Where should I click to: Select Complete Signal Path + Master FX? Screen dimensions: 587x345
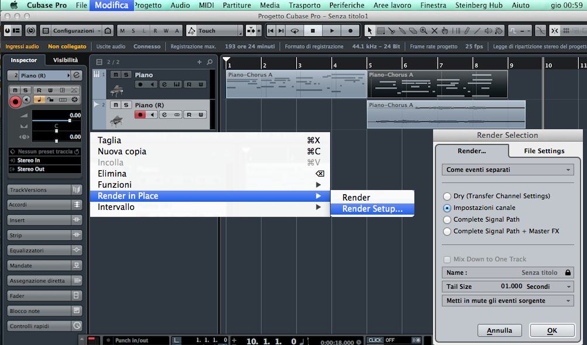(x=447, y=231)
